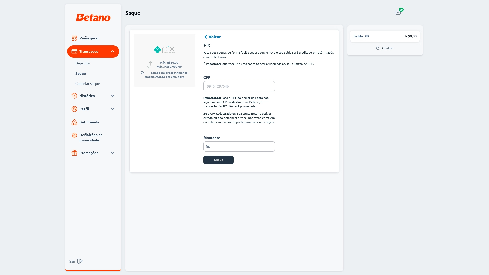Click the Saque page heading
Viewport: 489px width, 275px height.
pyautogui.click(x=133, y=13)
